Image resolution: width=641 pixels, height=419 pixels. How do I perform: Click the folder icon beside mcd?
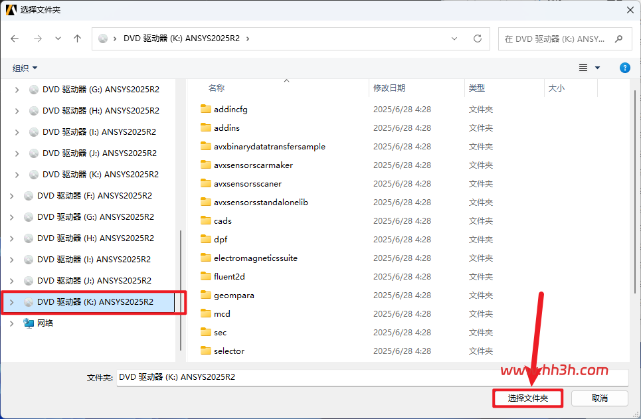pyautogui.click(x=206, y=313)
